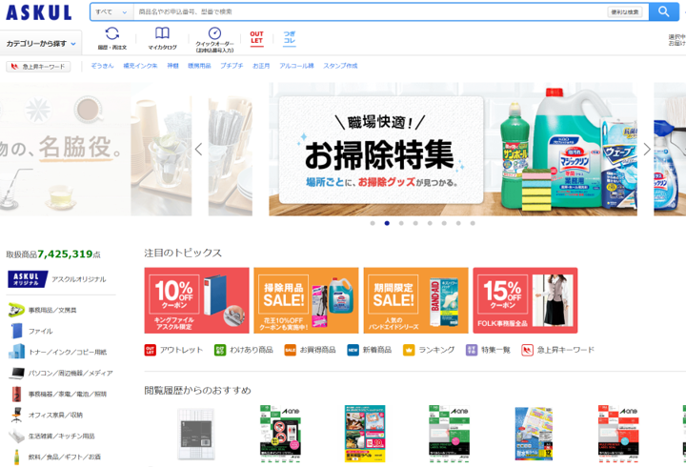Click the 急上昇キーワード button
Screen dimensions: 686x467
[x=38, y=66]
